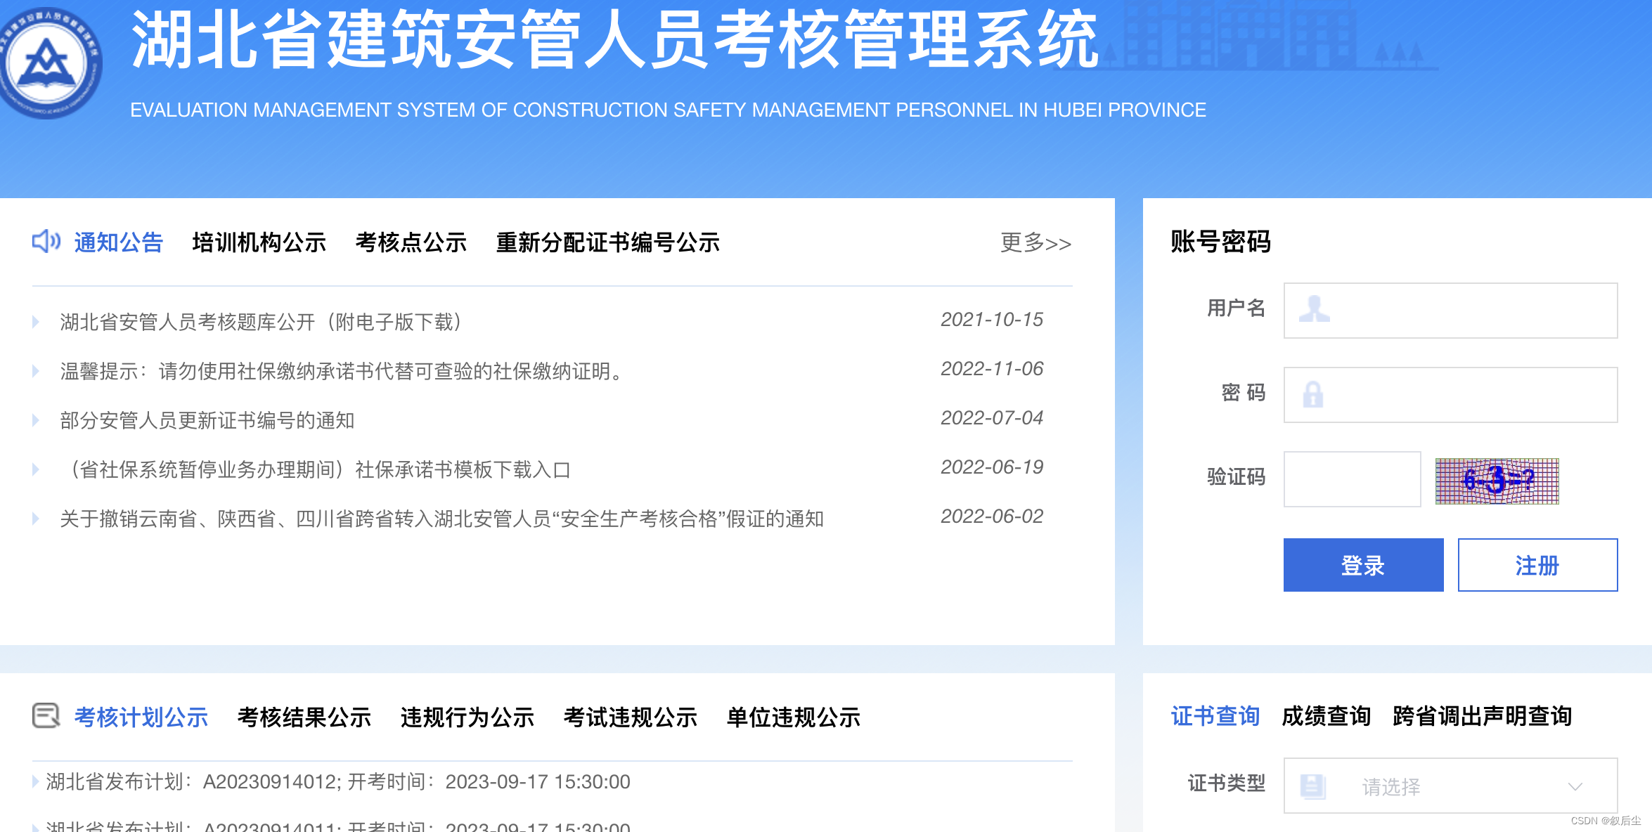Click the system logo emblem in the header
This screenshot has height=832, width=1652.
48,63
